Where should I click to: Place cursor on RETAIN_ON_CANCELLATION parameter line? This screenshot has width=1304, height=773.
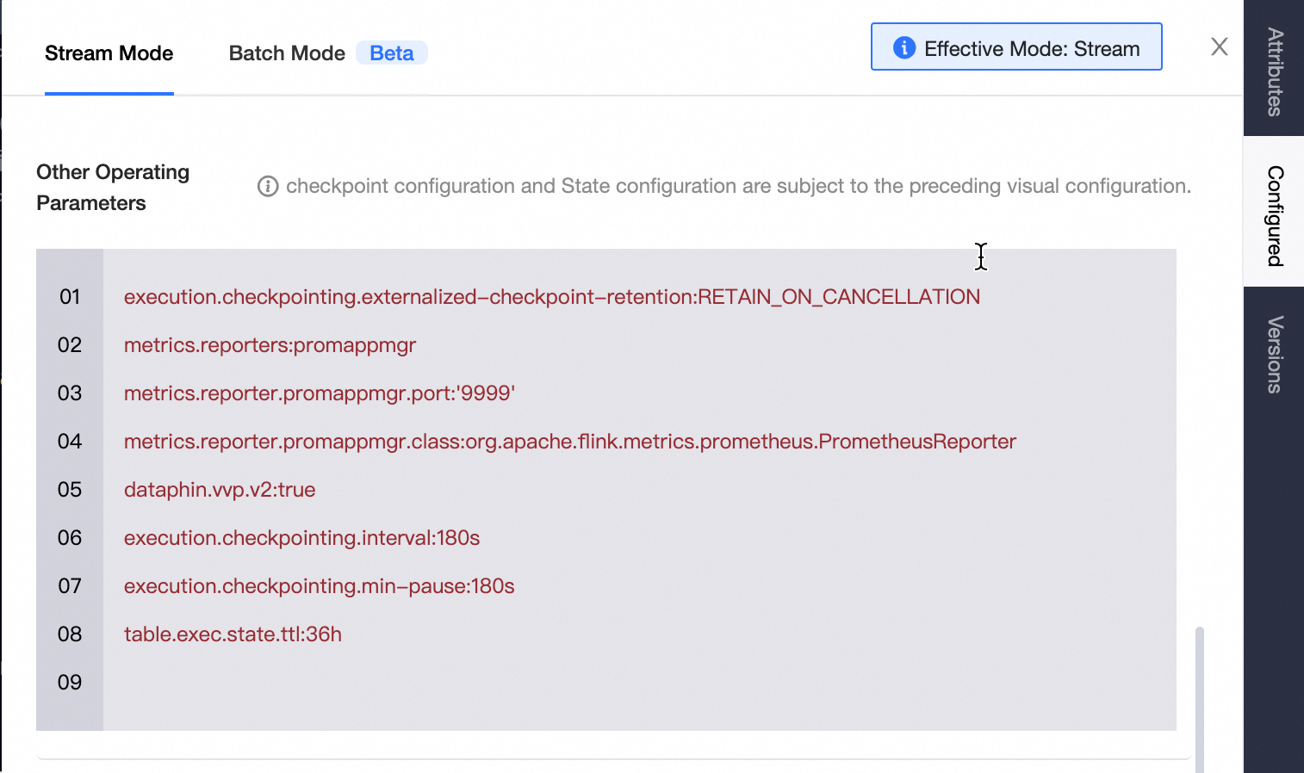click(551, 297)
